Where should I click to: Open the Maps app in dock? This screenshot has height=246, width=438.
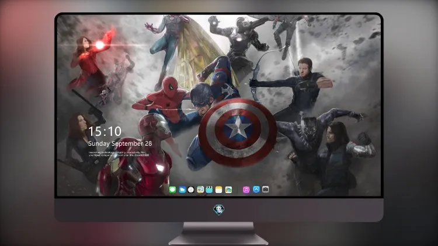point(200,189)
